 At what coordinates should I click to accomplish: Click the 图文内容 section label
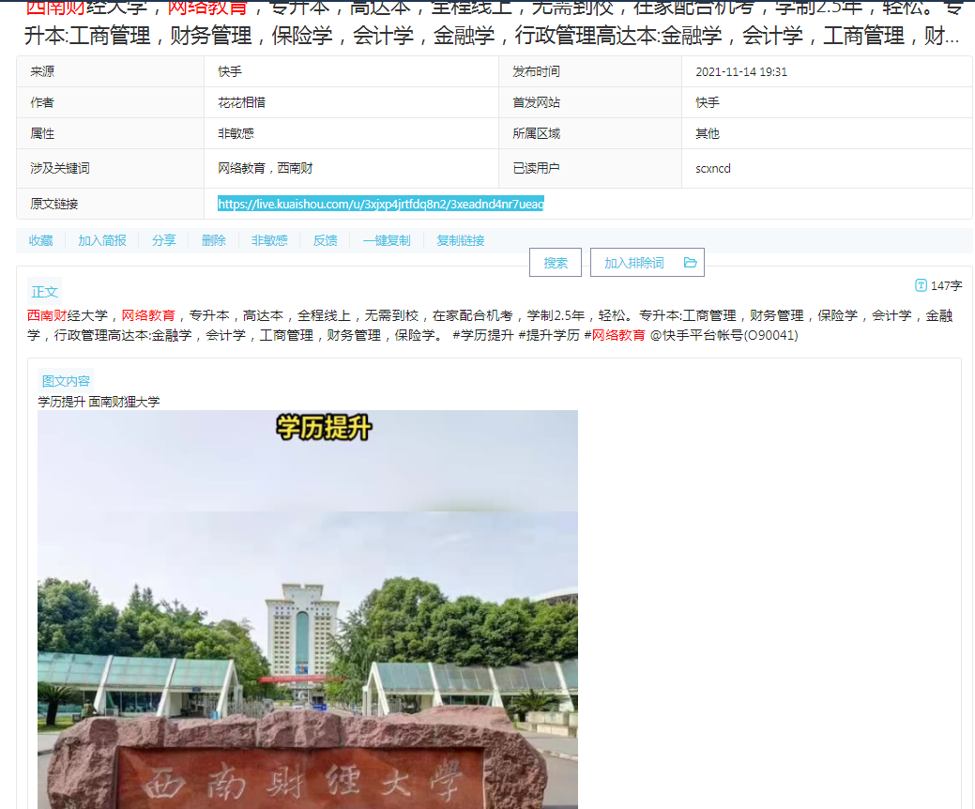66,381
